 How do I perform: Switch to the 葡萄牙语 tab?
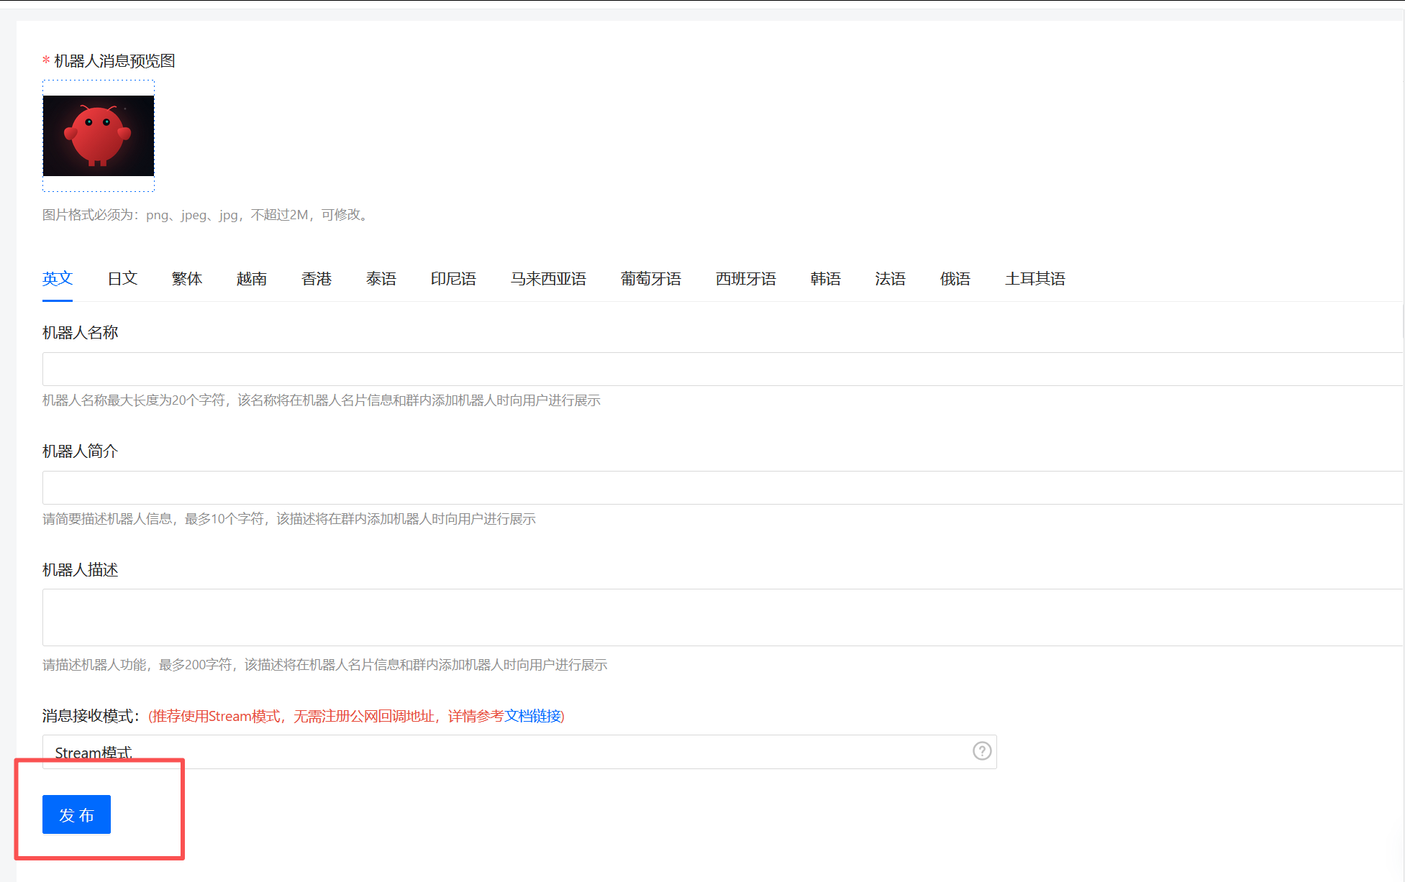click(651, 279)
